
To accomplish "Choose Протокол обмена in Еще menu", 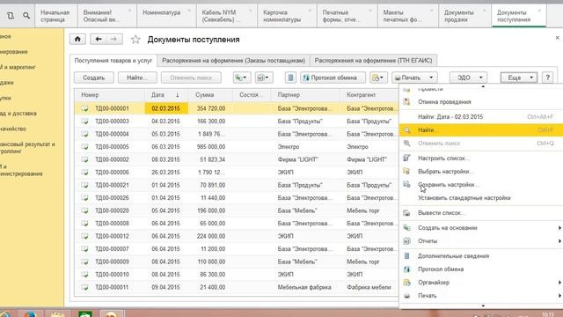I will (481, 269).
